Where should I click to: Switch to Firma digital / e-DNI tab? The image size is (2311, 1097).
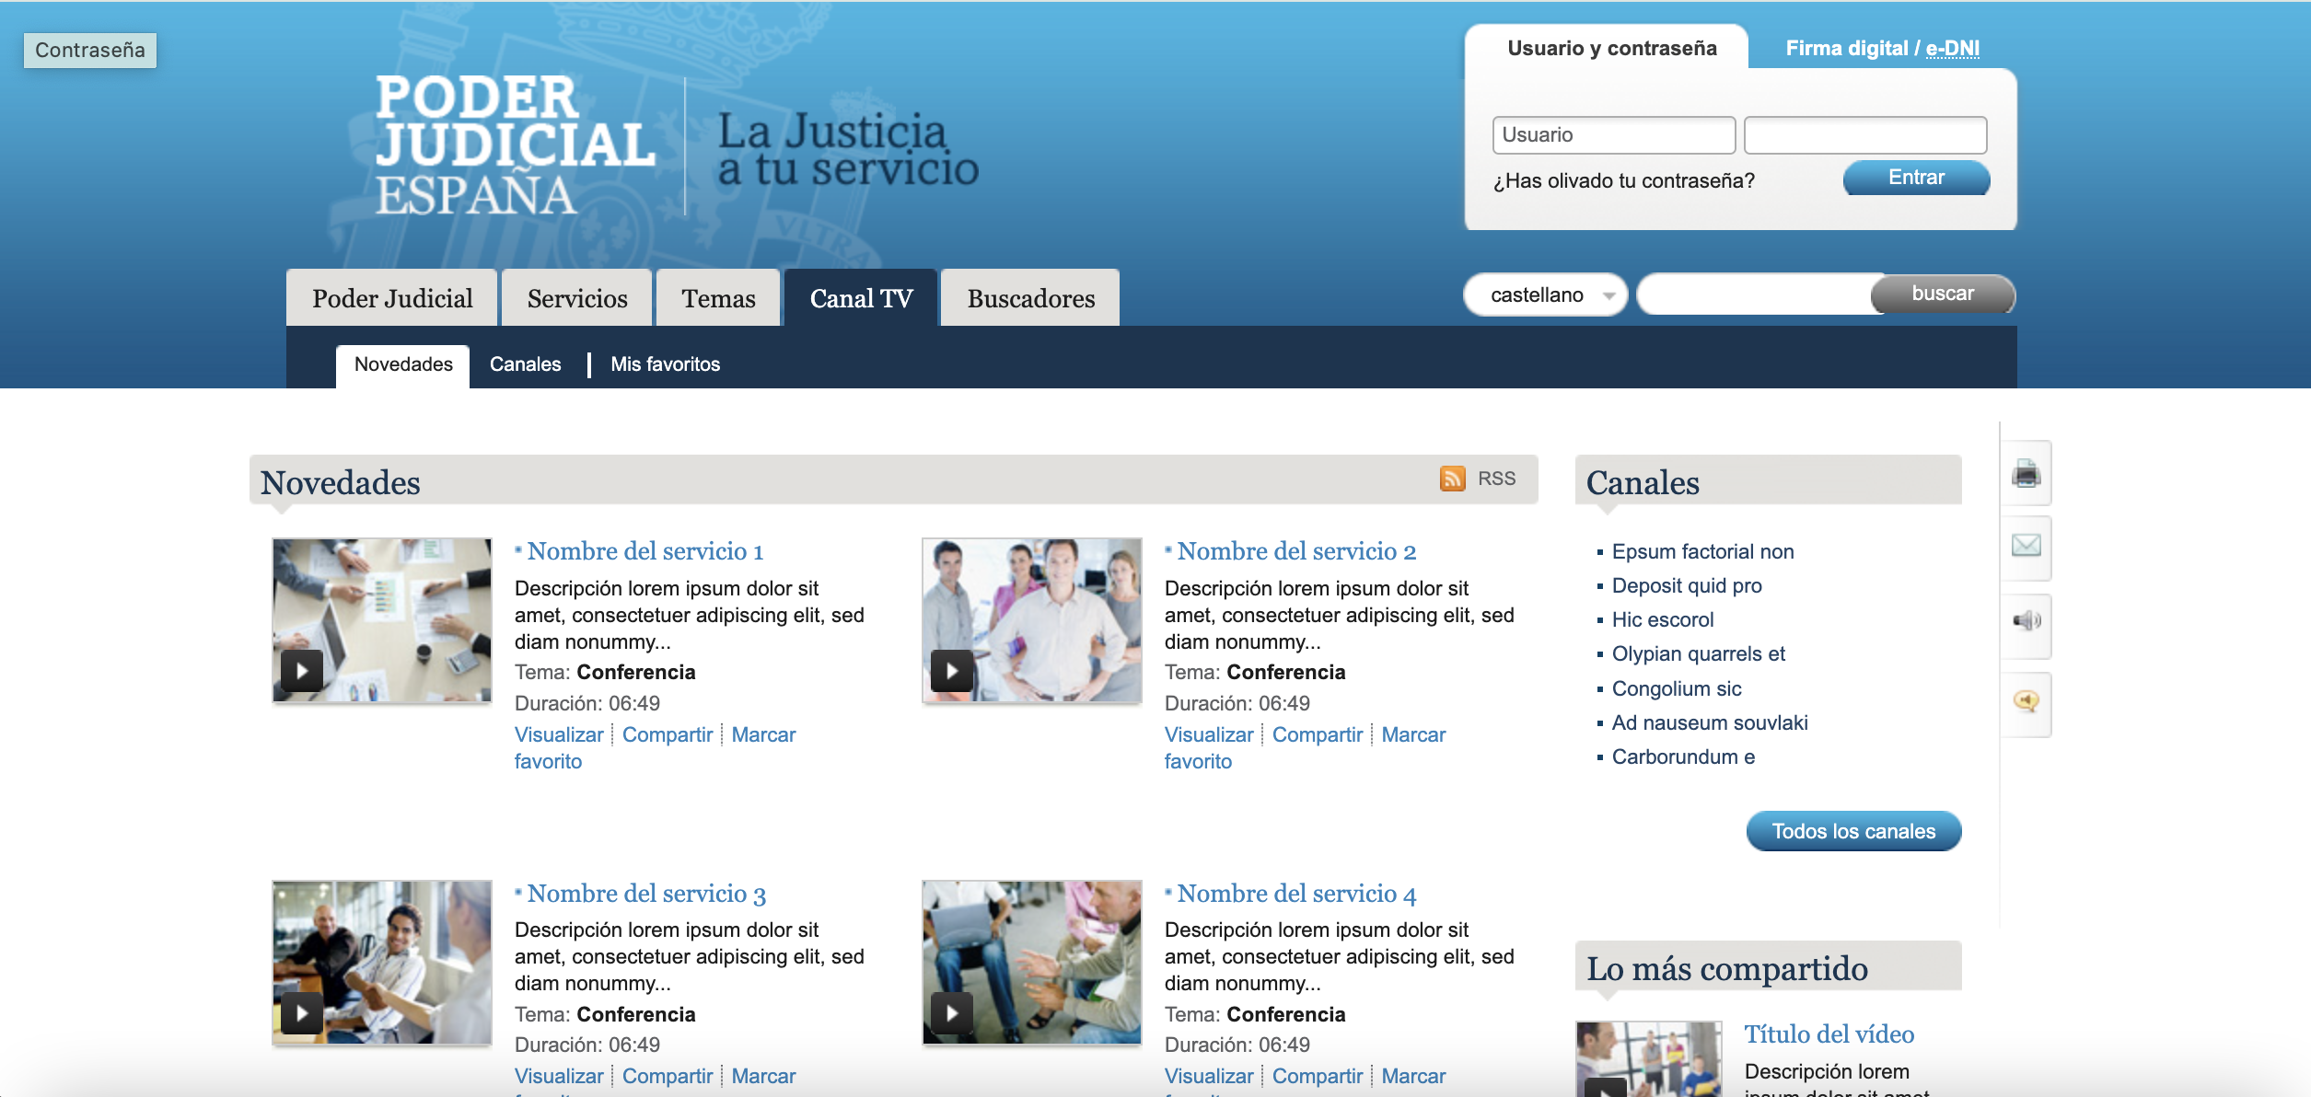pyautogui.click(x=1881, y=48)
